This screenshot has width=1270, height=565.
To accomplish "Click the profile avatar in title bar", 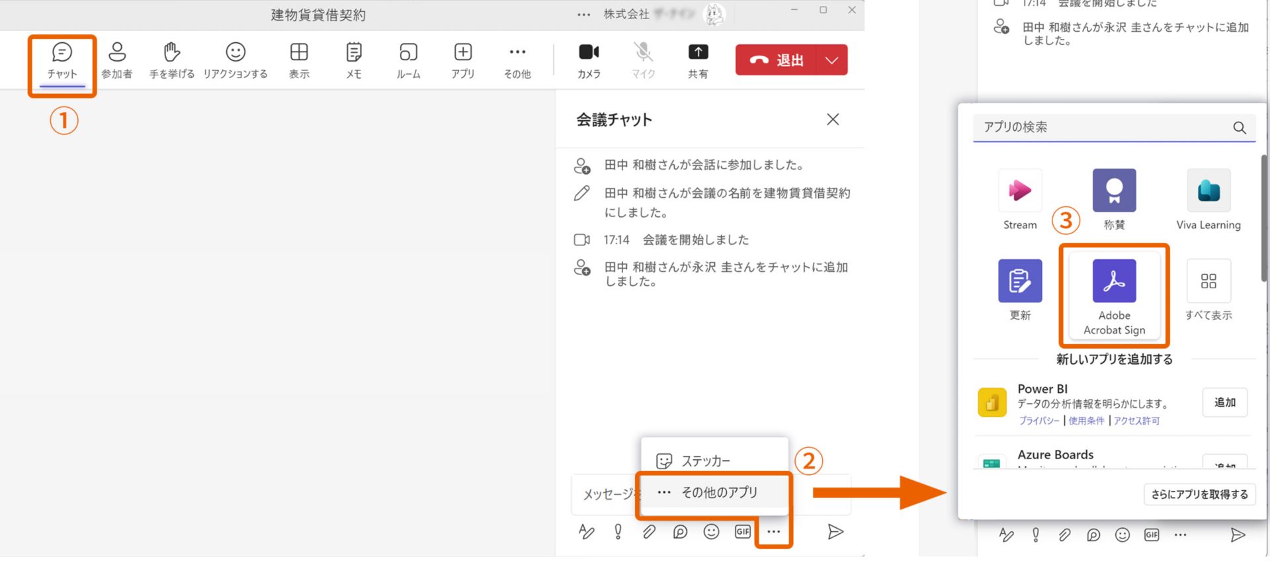I will (x=714, y=14).
